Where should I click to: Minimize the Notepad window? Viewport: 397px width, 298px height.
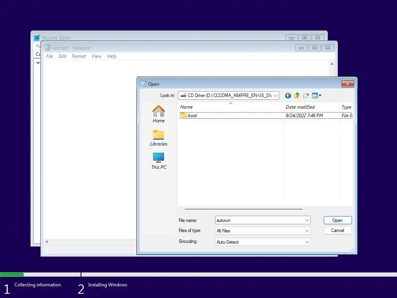pyautogui.click(x=301, y=48)
